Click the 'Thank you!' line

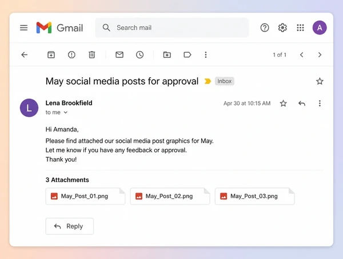[61, 159]
